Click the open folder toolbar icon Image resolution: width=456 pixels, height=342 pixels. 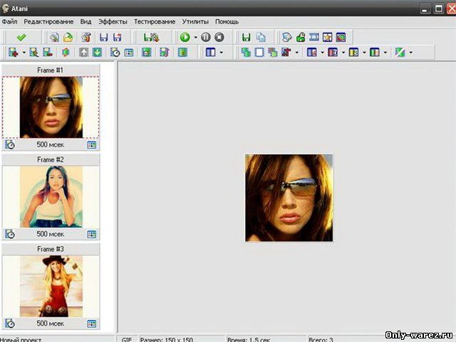click(x=68, y=37)
